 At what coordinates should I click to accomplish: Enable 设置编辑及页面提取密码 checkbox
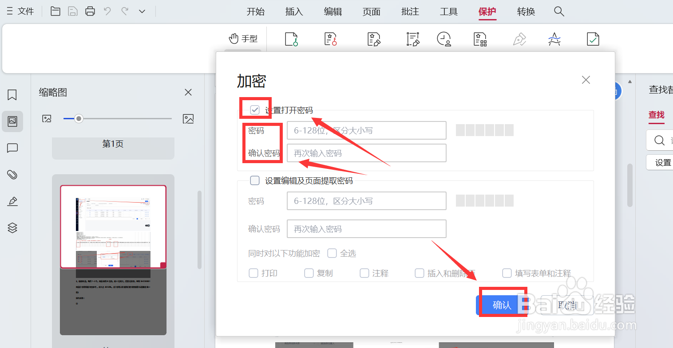255,180
